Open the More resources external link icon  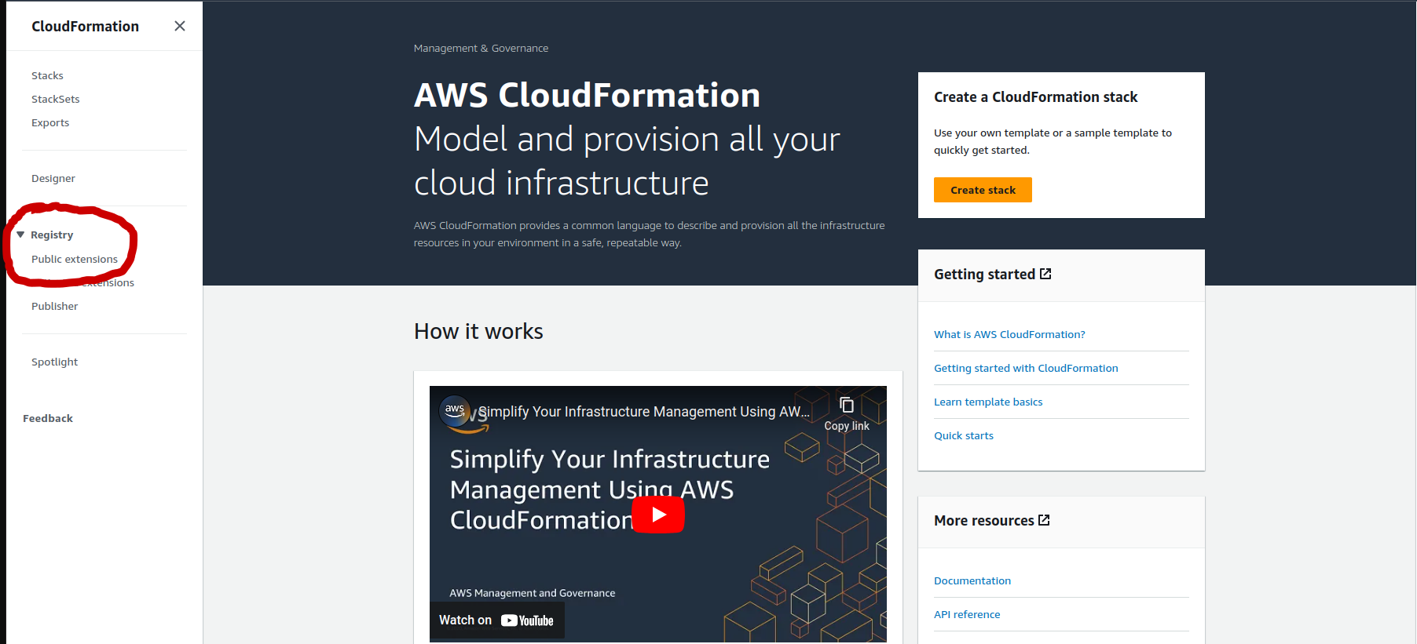coord(1044,520)
